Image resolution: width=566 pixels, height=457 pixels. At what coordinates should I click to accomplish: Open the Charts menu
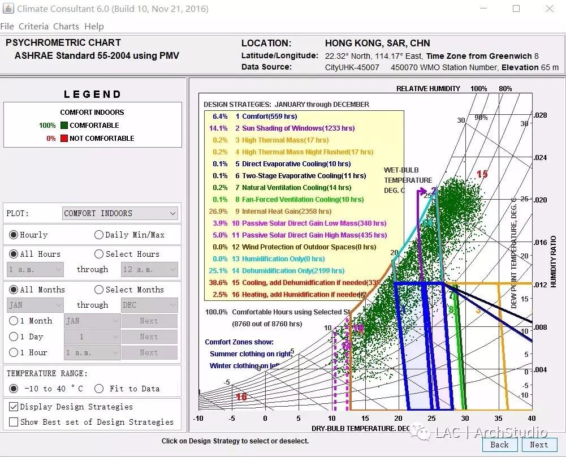66,27
